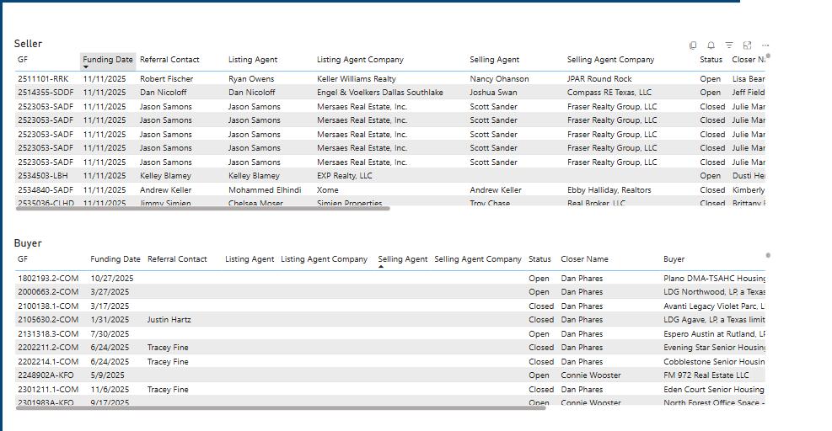Screen dimensions: 832x431
Task: Sort Seller table by Funding Date header
Action: 108,60
